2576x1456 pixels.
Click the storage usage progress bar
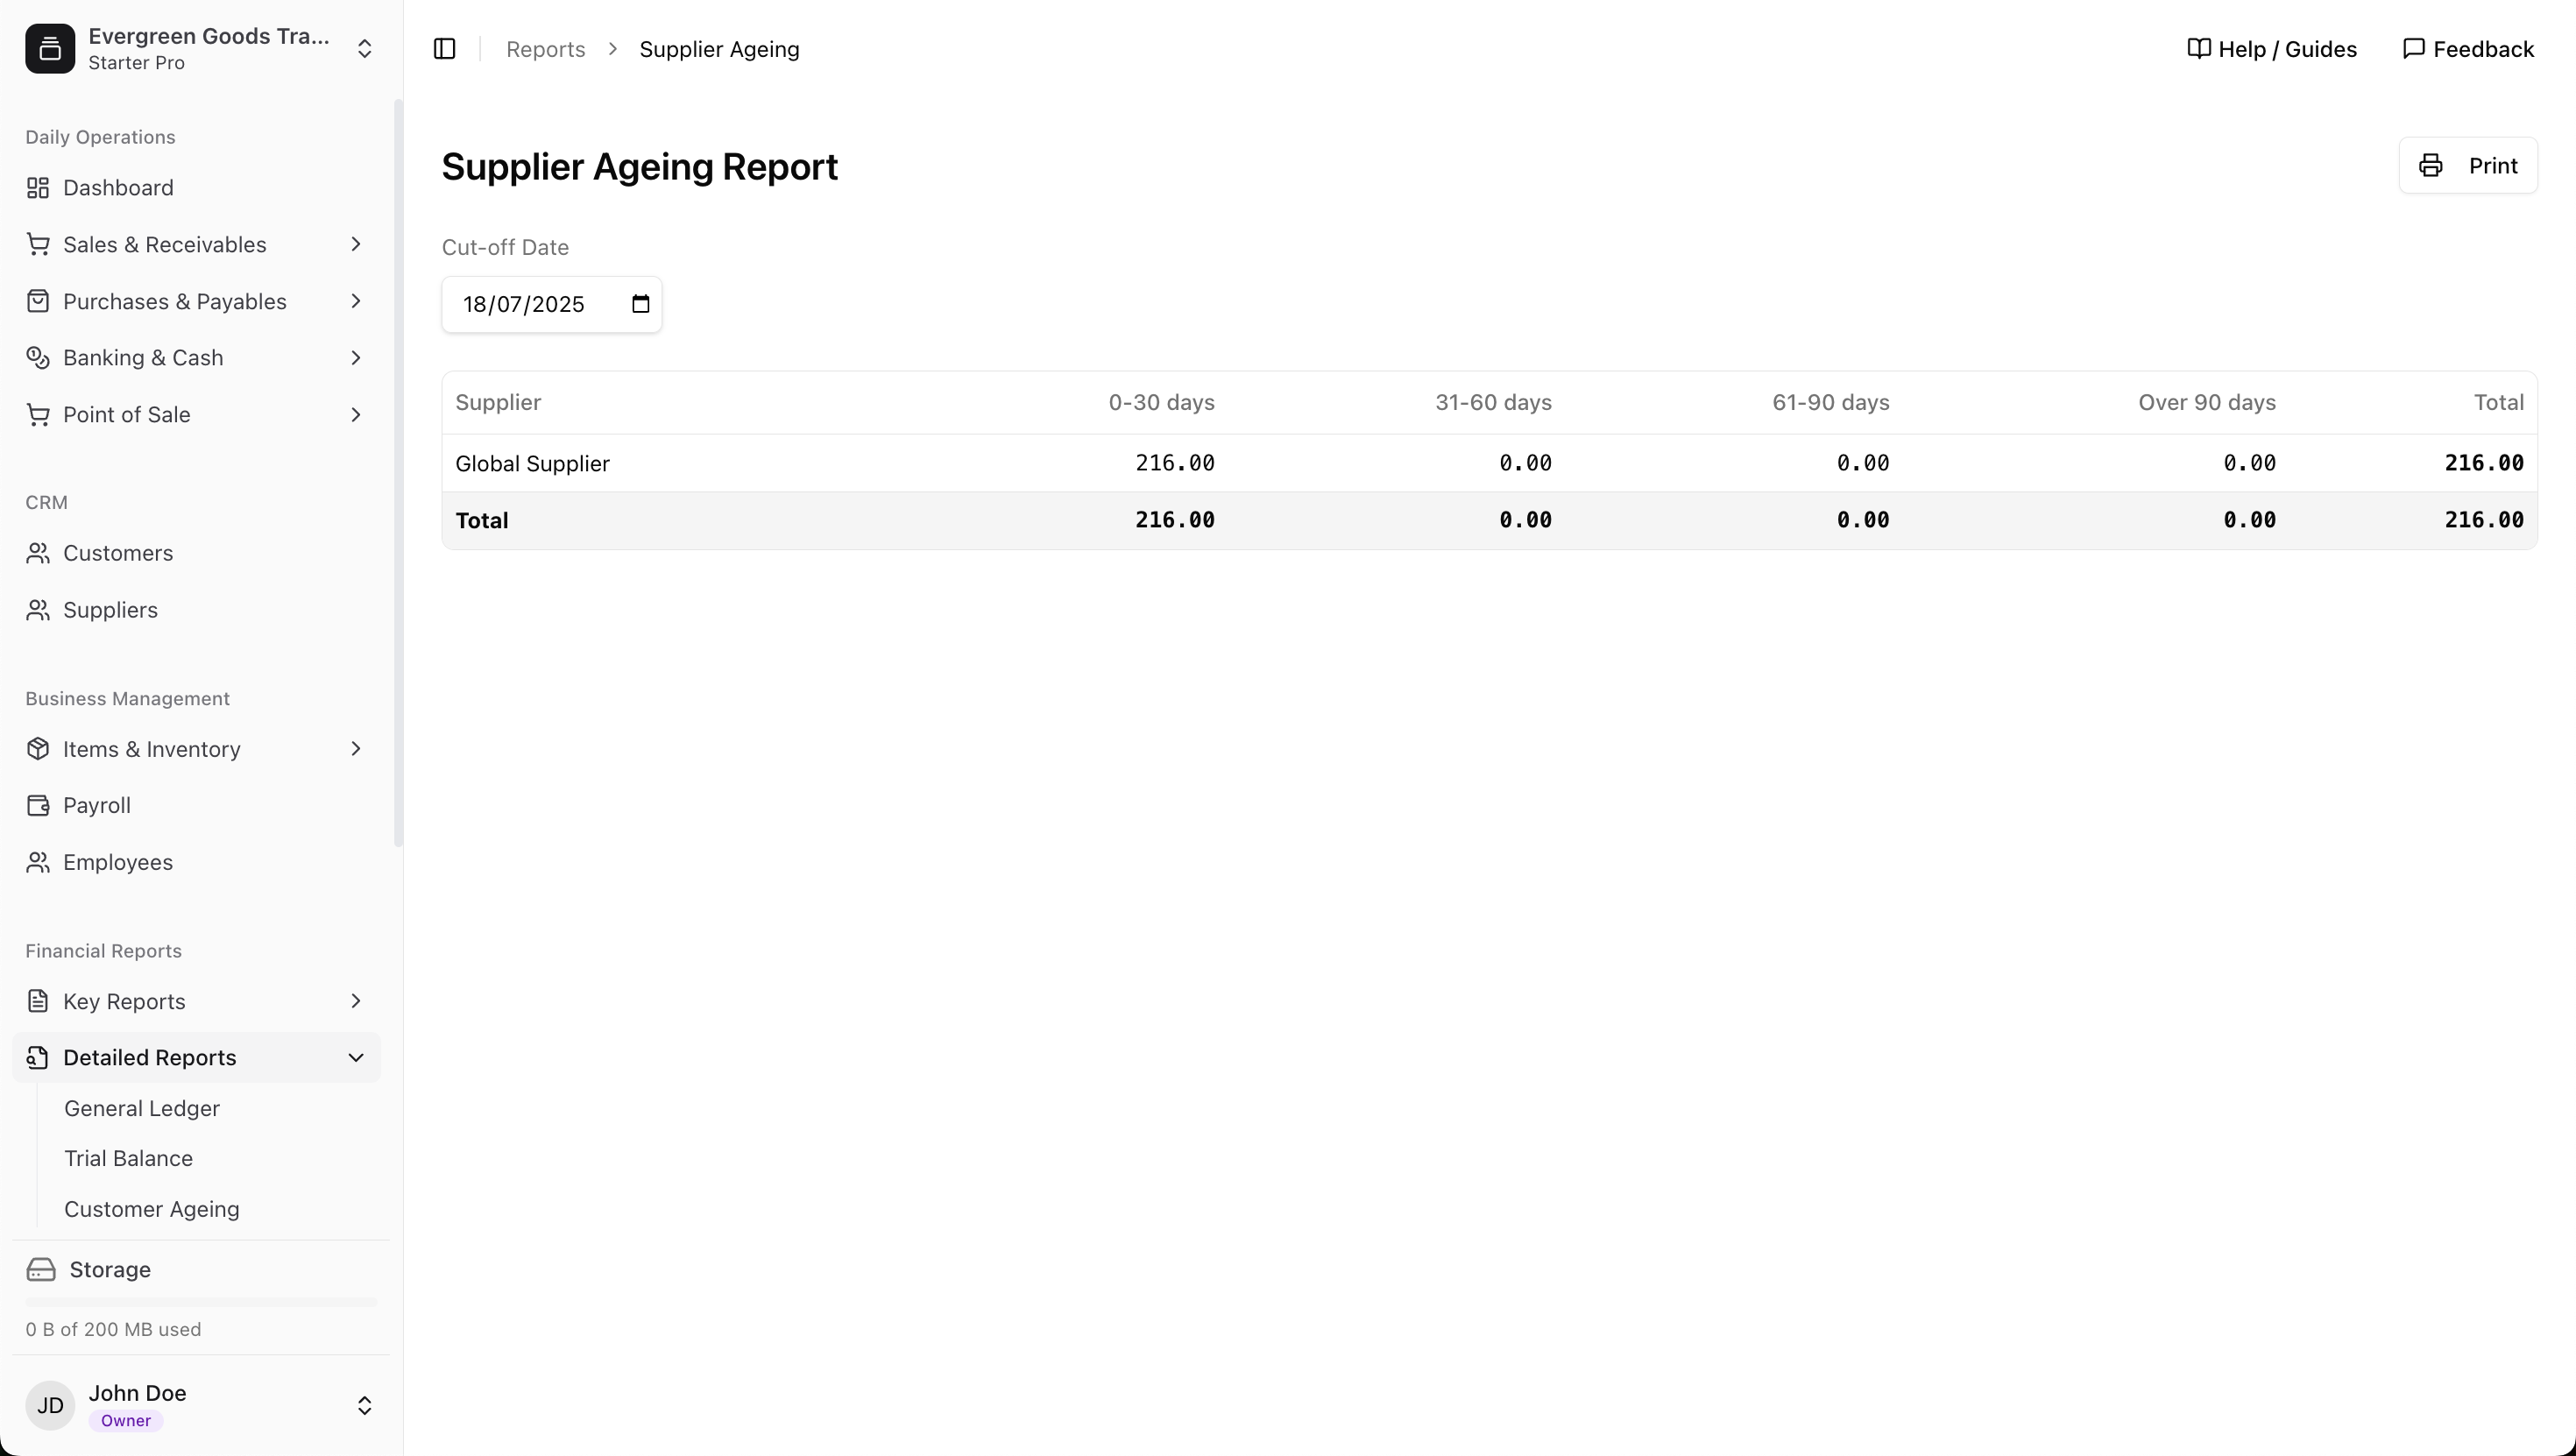201,1303
